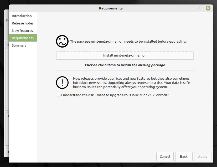Minimize the Requirements window
This screenshot has height=167, width=217.
coord(192,8)
